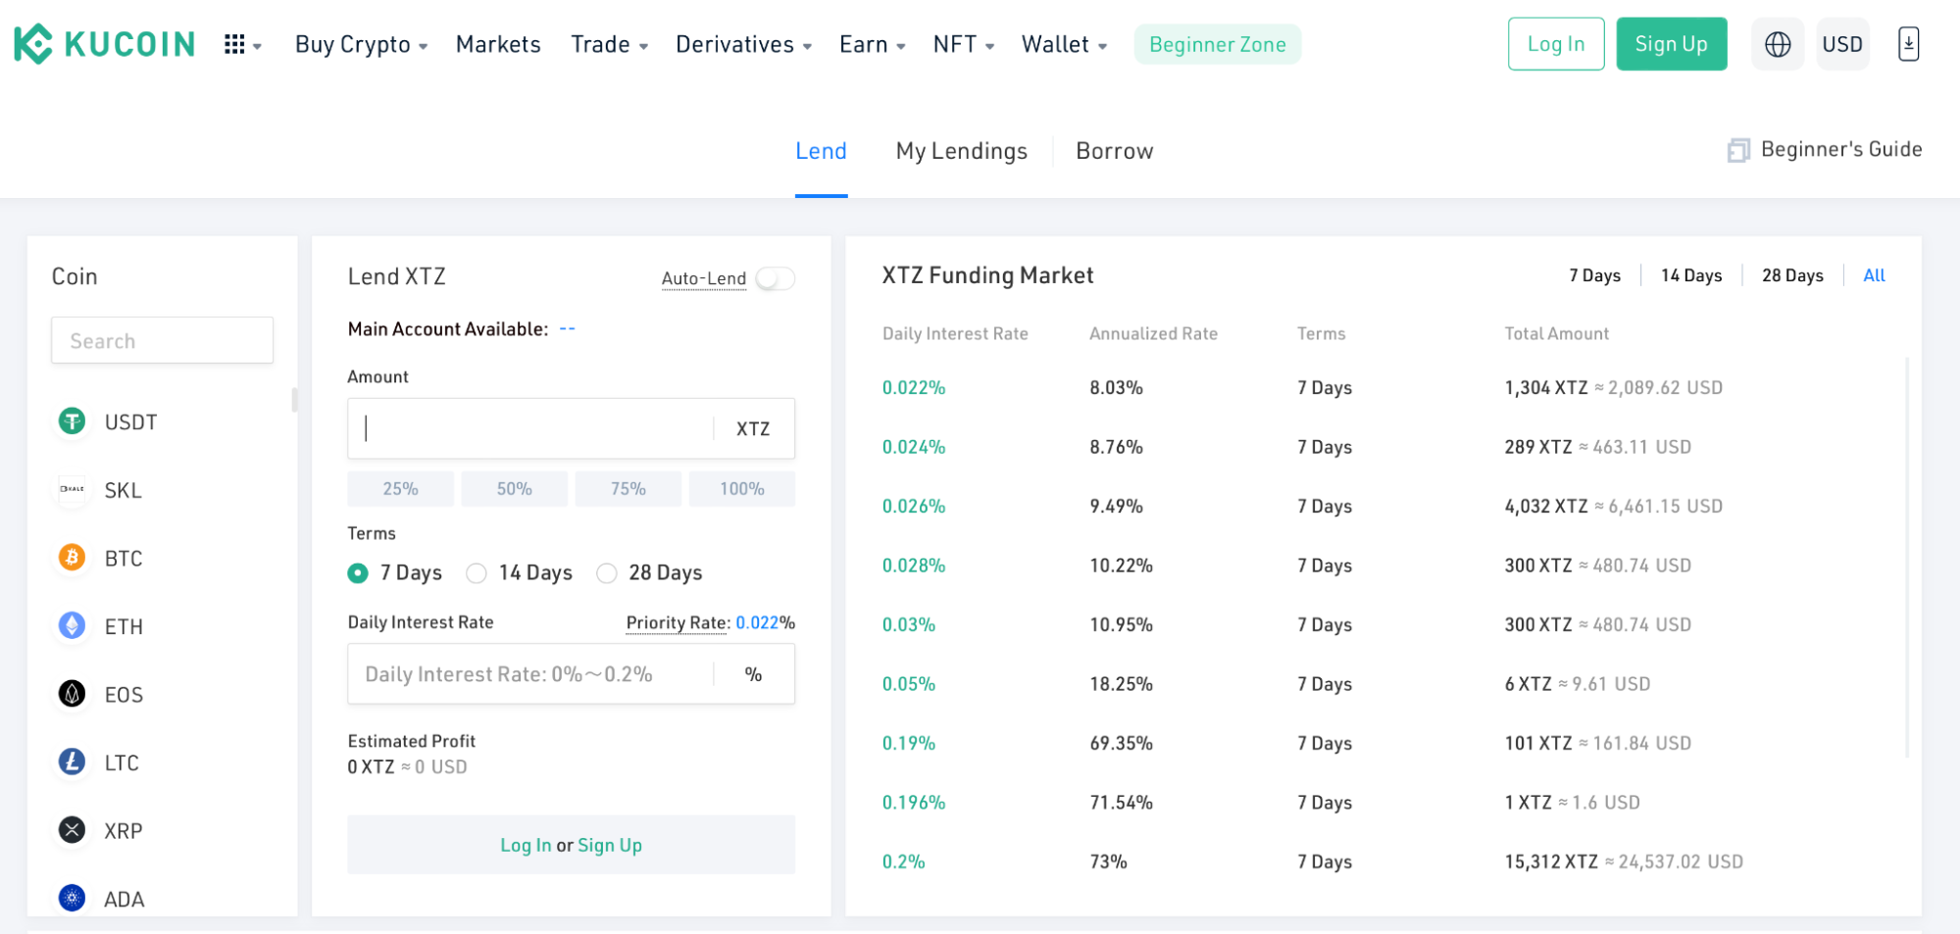Expand the Derivatives dropdown menu
This screenshot has width=1960, height=934.
743,44
